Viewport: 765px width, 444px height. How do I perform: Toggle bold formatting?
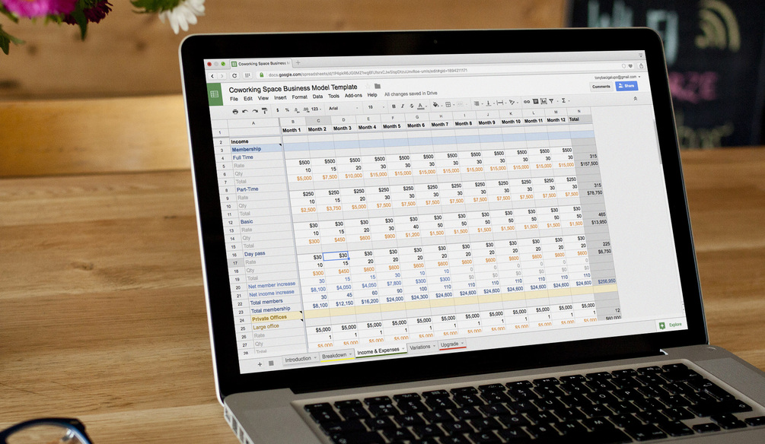tap(394, 106)
